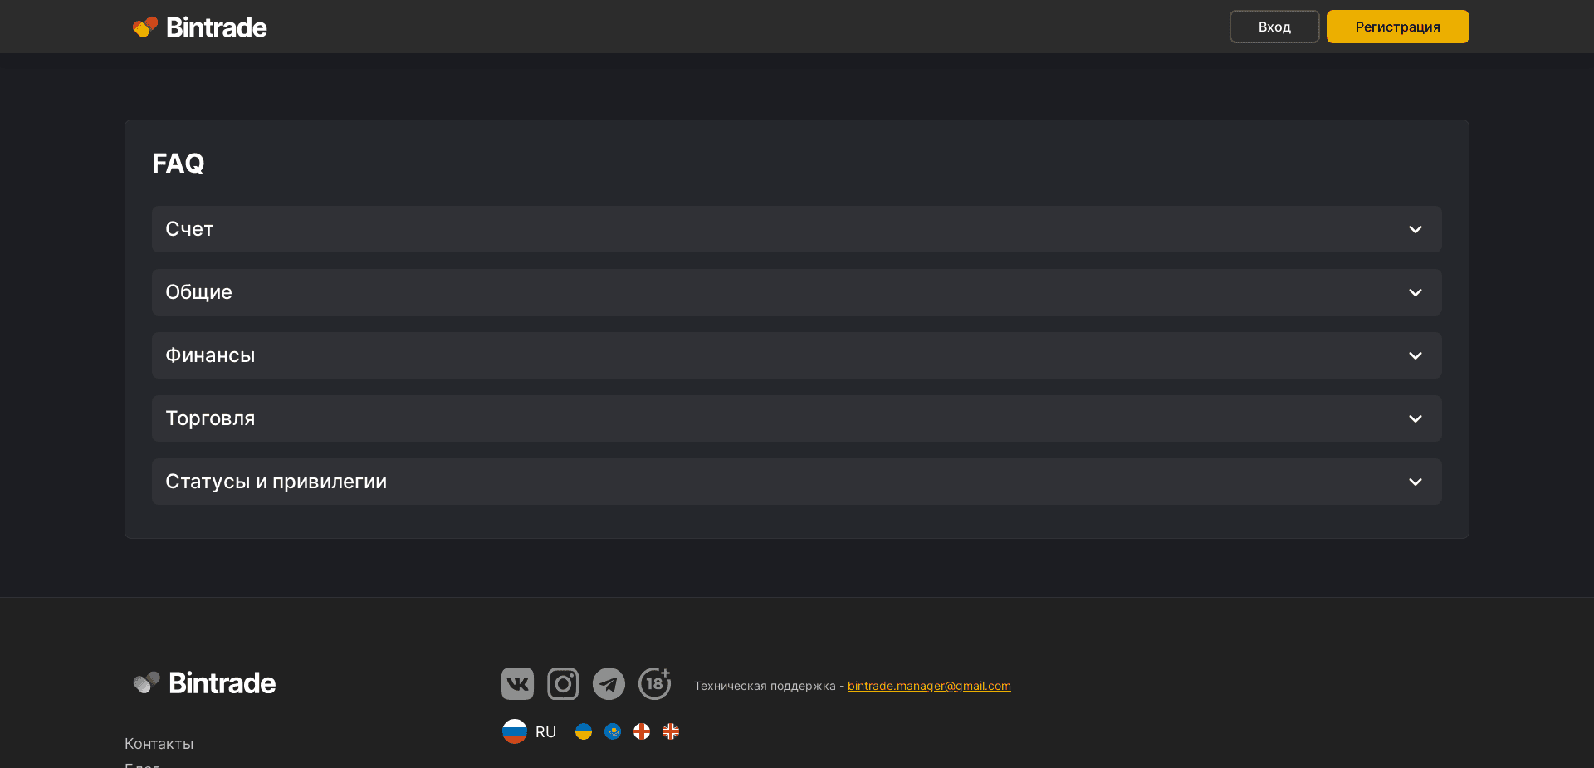This screenshot has width=1594, height=768.
Task: Open Bintrade's VK social page
Action: click(516, 683)
